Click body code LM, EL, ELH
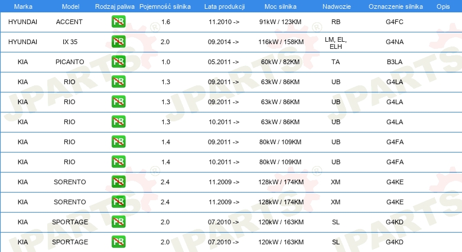Screen dimensions: 462x252 [x=336, y=43]
